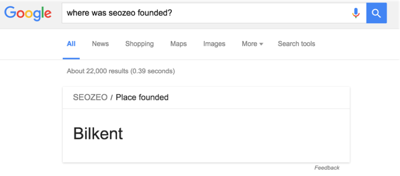Screen dimensions: 400x176
Task: Click SEOZEO in the answer breadcrumb
Action: [x=90, y=97]
